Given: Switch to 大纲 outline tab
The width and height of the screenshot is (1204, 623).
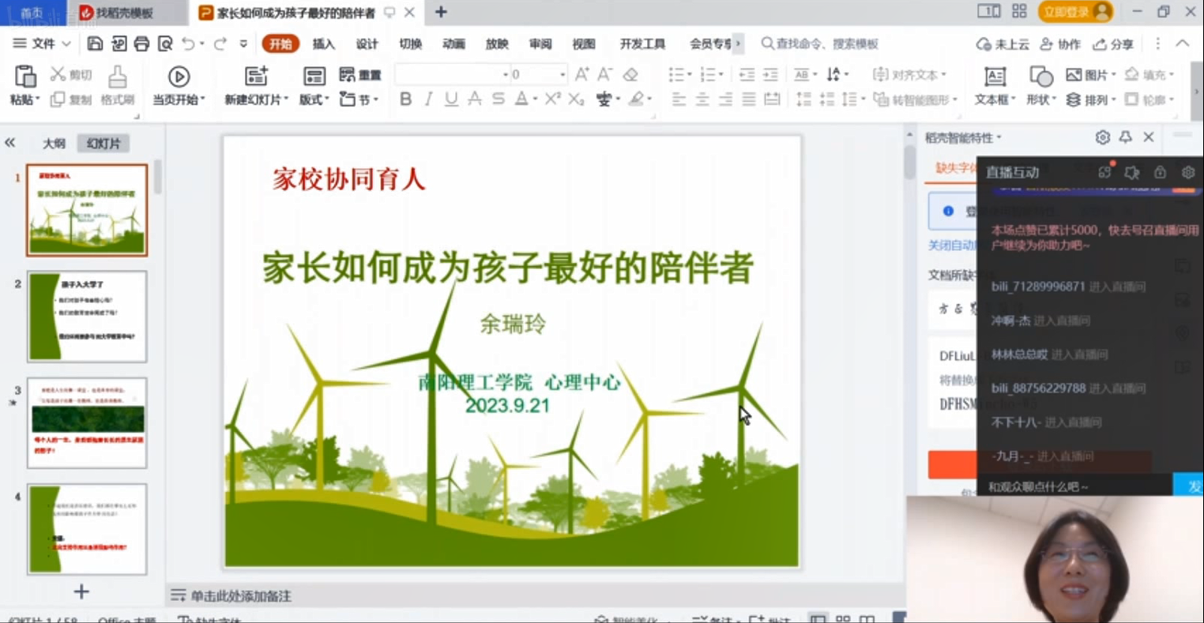Looking at the screenshot, I should tap(54, 144).
